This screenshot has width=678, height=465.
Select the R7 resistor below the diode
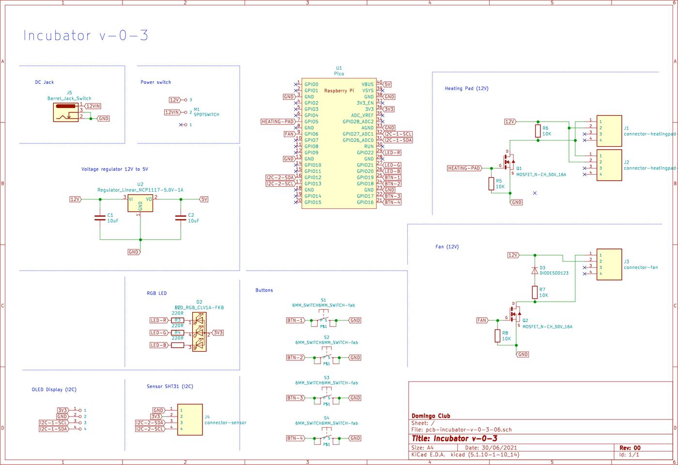point(535,292)
